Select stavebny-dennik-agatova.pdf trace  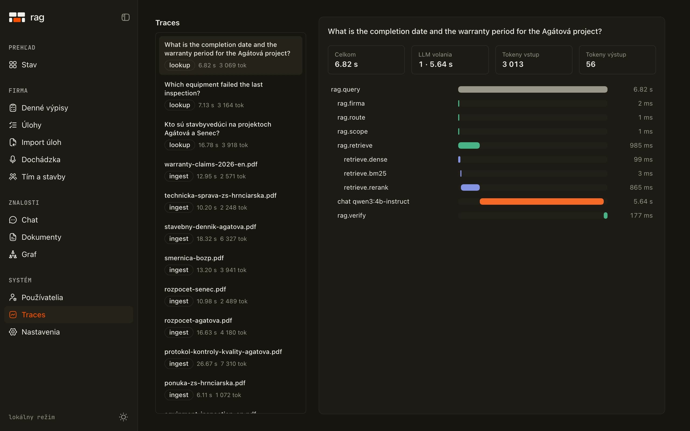231,233
